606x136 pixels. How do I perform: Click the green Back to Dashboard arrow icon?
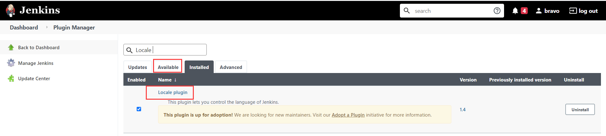[11, 47]
